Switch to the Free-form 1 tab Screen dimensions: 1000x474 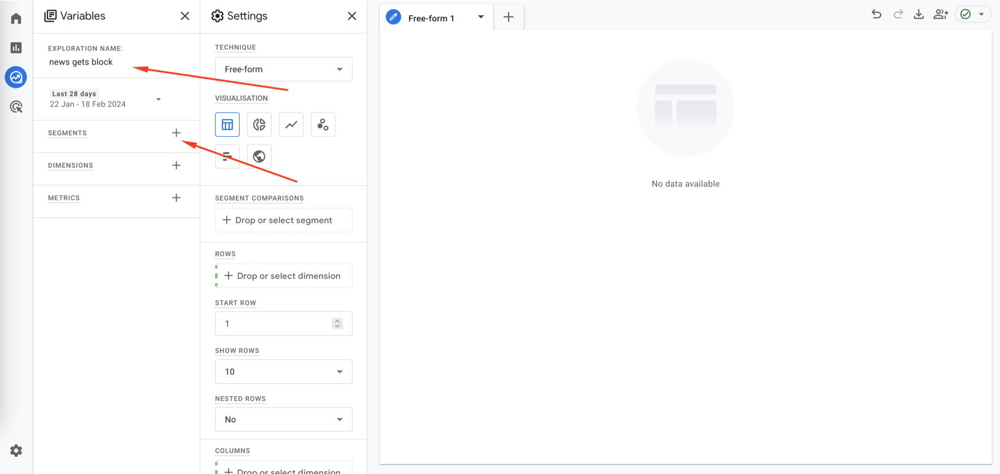[431, 18]
